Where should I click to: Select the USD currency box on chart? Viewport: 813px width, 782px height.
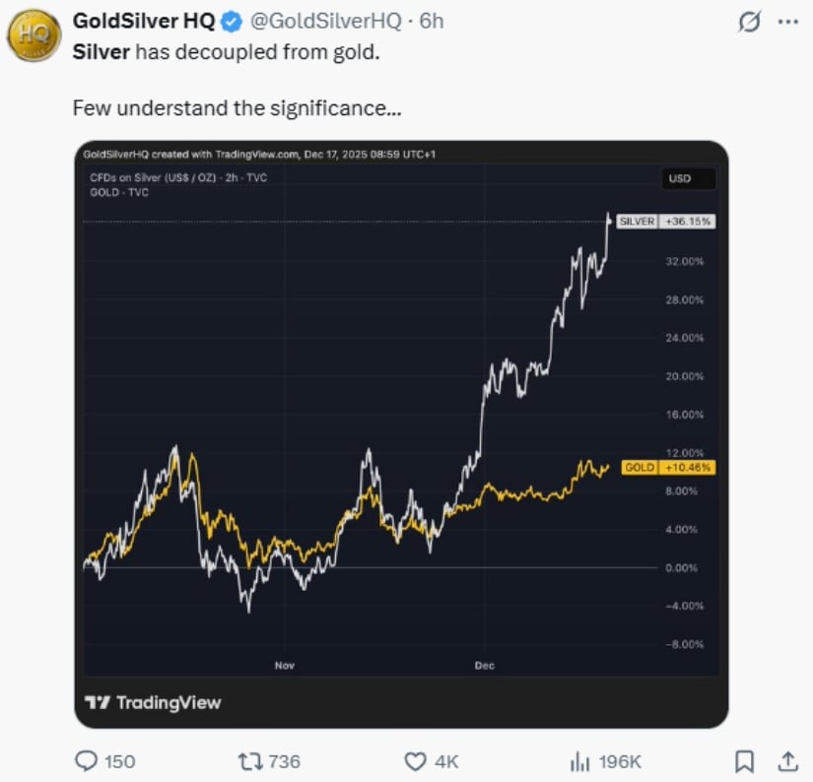(x=689, y=179)
